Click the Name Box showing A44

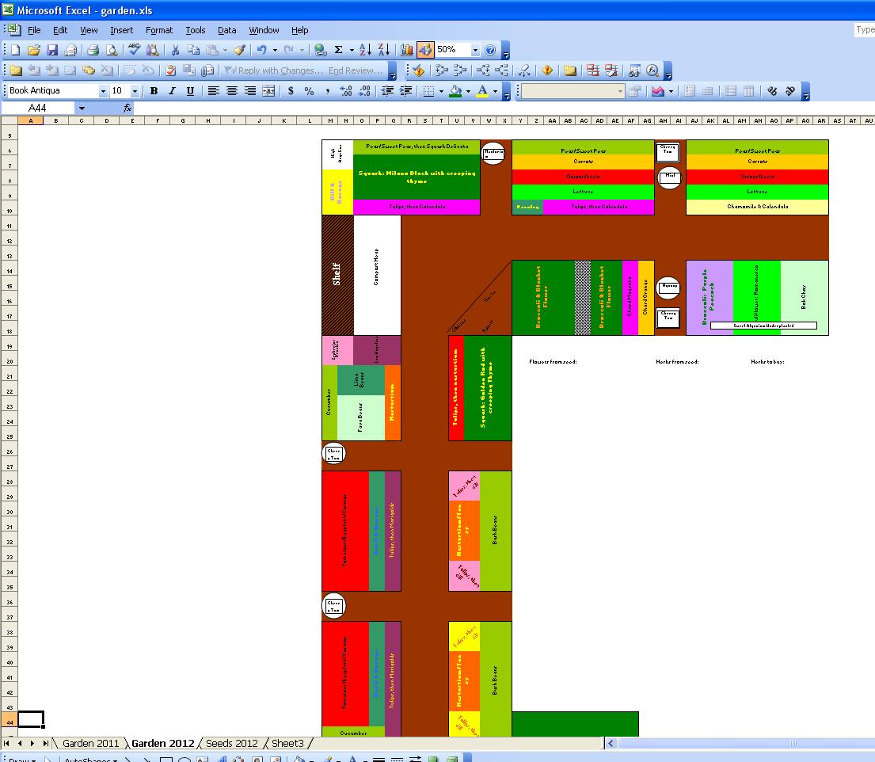click(x=40, y=108)
